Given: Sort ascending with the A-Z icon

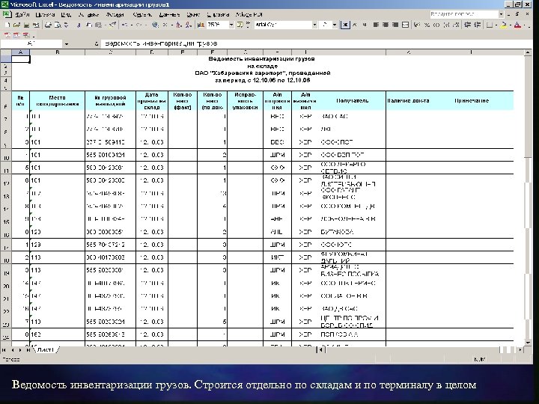Looking at the screenshot, I should click(178, 25).
